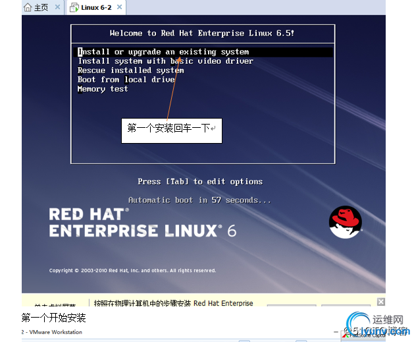Click the Red Hat Shadowman logo

345,222
